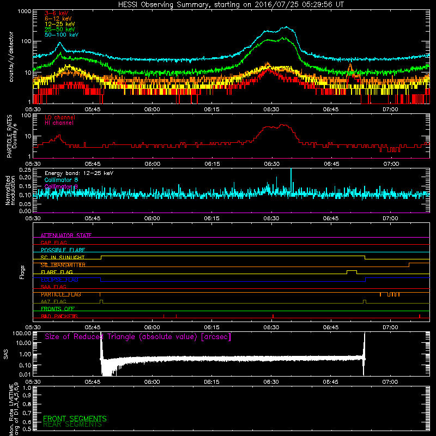The image size is (436, 436).
Task: Click the POSSIBLE FLARE flag label
Action: (x=63, y=250)
